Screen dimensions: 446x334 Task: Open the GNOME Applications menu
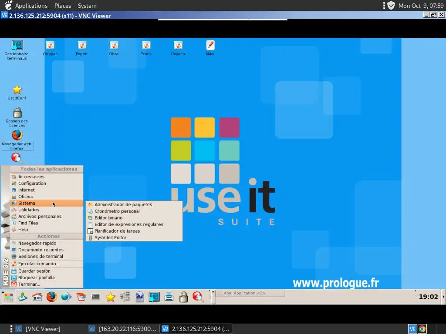31,6
